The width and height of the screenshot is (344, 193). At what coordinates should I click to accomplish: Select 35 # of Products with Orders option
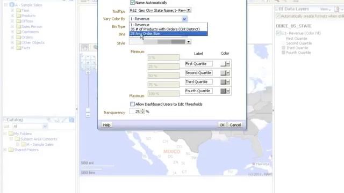(x=168, y=29)
